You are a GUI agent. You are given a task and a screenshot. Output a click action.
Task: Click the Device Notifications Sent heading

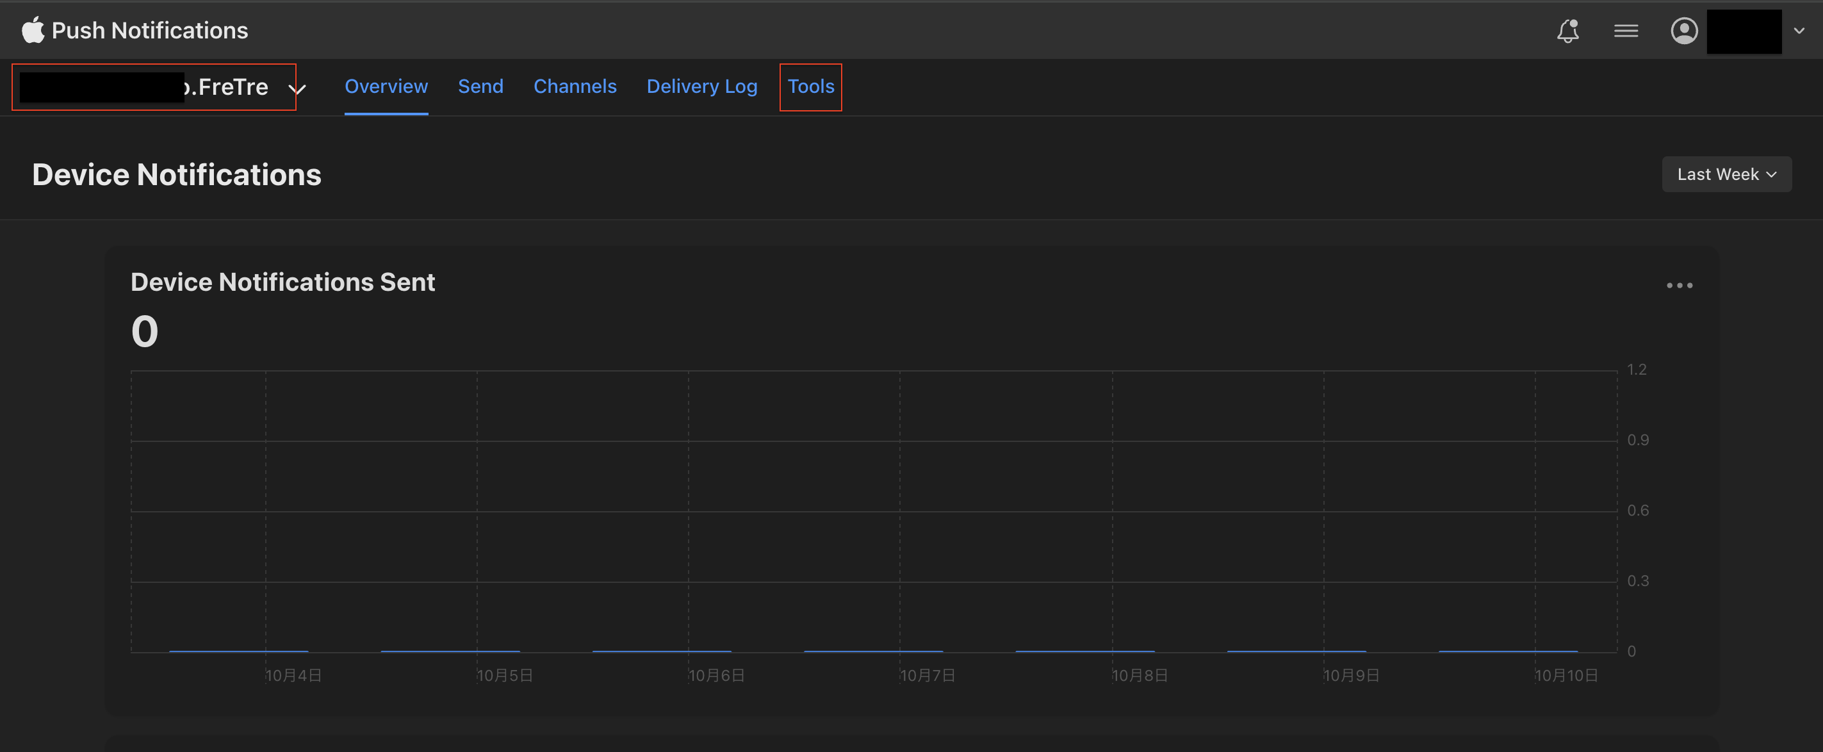click(x=282, y=282)
